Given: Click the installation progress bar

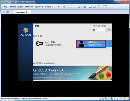Looking at the screenshot, I should [72, 65].
